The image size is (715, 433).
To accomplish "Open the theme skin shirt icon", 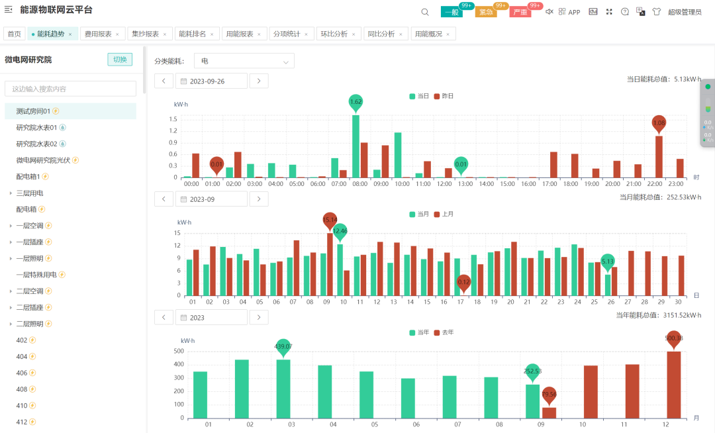I will [x=657, y=12].
